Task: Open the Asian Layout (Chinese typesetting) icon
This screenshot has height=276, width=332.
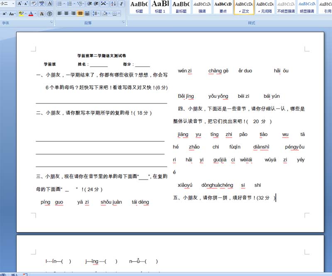Action: point(104,4)
